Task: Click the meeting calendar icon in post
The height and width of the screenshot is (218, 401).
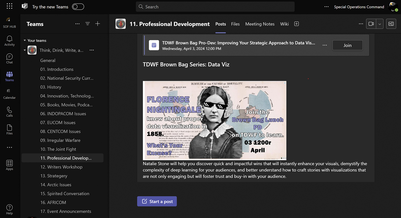Action: (x=154, y=45)
